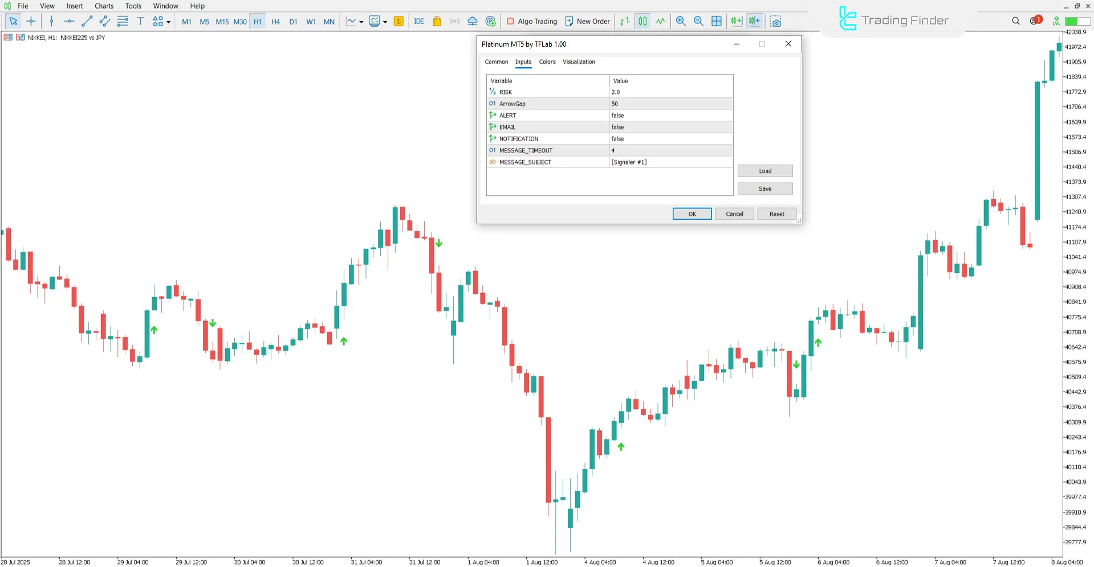The width and height of the screenshot is (1094, 567).
Task: Expand the chart type dropdown next to line icon
Action: (x=361, y=21)
